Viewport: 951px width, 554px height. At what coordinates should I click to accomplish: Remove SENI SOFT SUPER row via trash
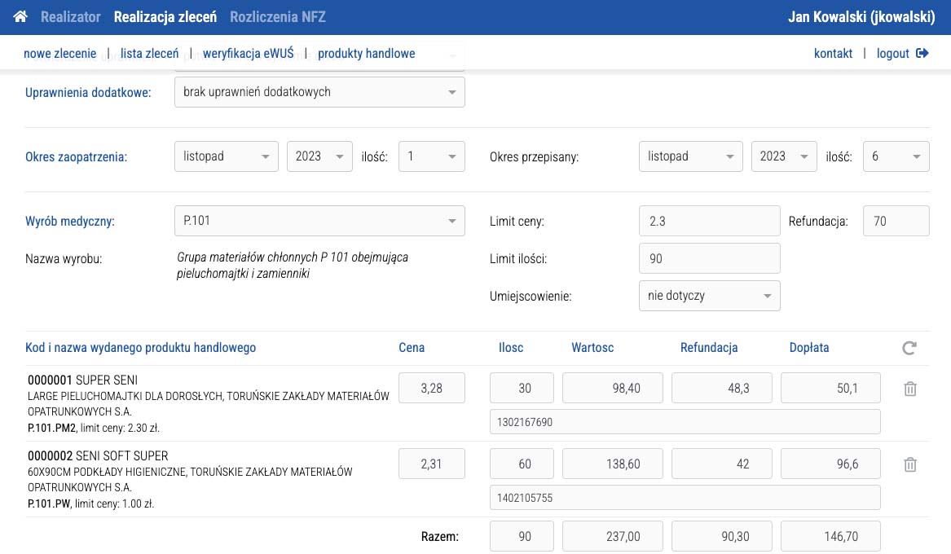(x=910, y=464)
